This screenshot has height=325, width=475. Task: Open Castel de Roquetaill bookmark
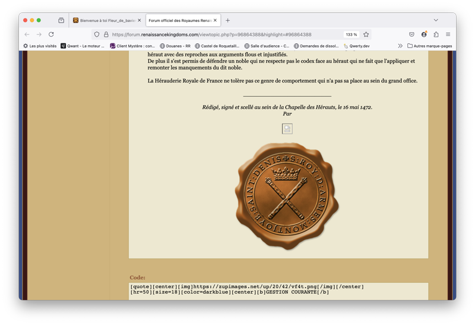pyautogui.click(x=217, y=46)
